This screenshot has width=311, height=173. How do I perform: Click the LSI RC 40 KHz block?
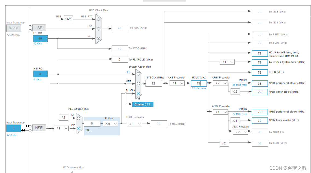40,38
